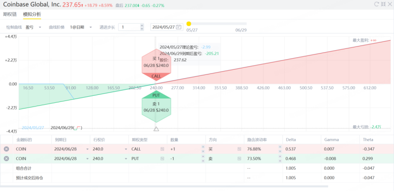Click the 最大盈利 label on the chart
The height and width of the screenshot is (191, 394).
(x=365, y=40)
